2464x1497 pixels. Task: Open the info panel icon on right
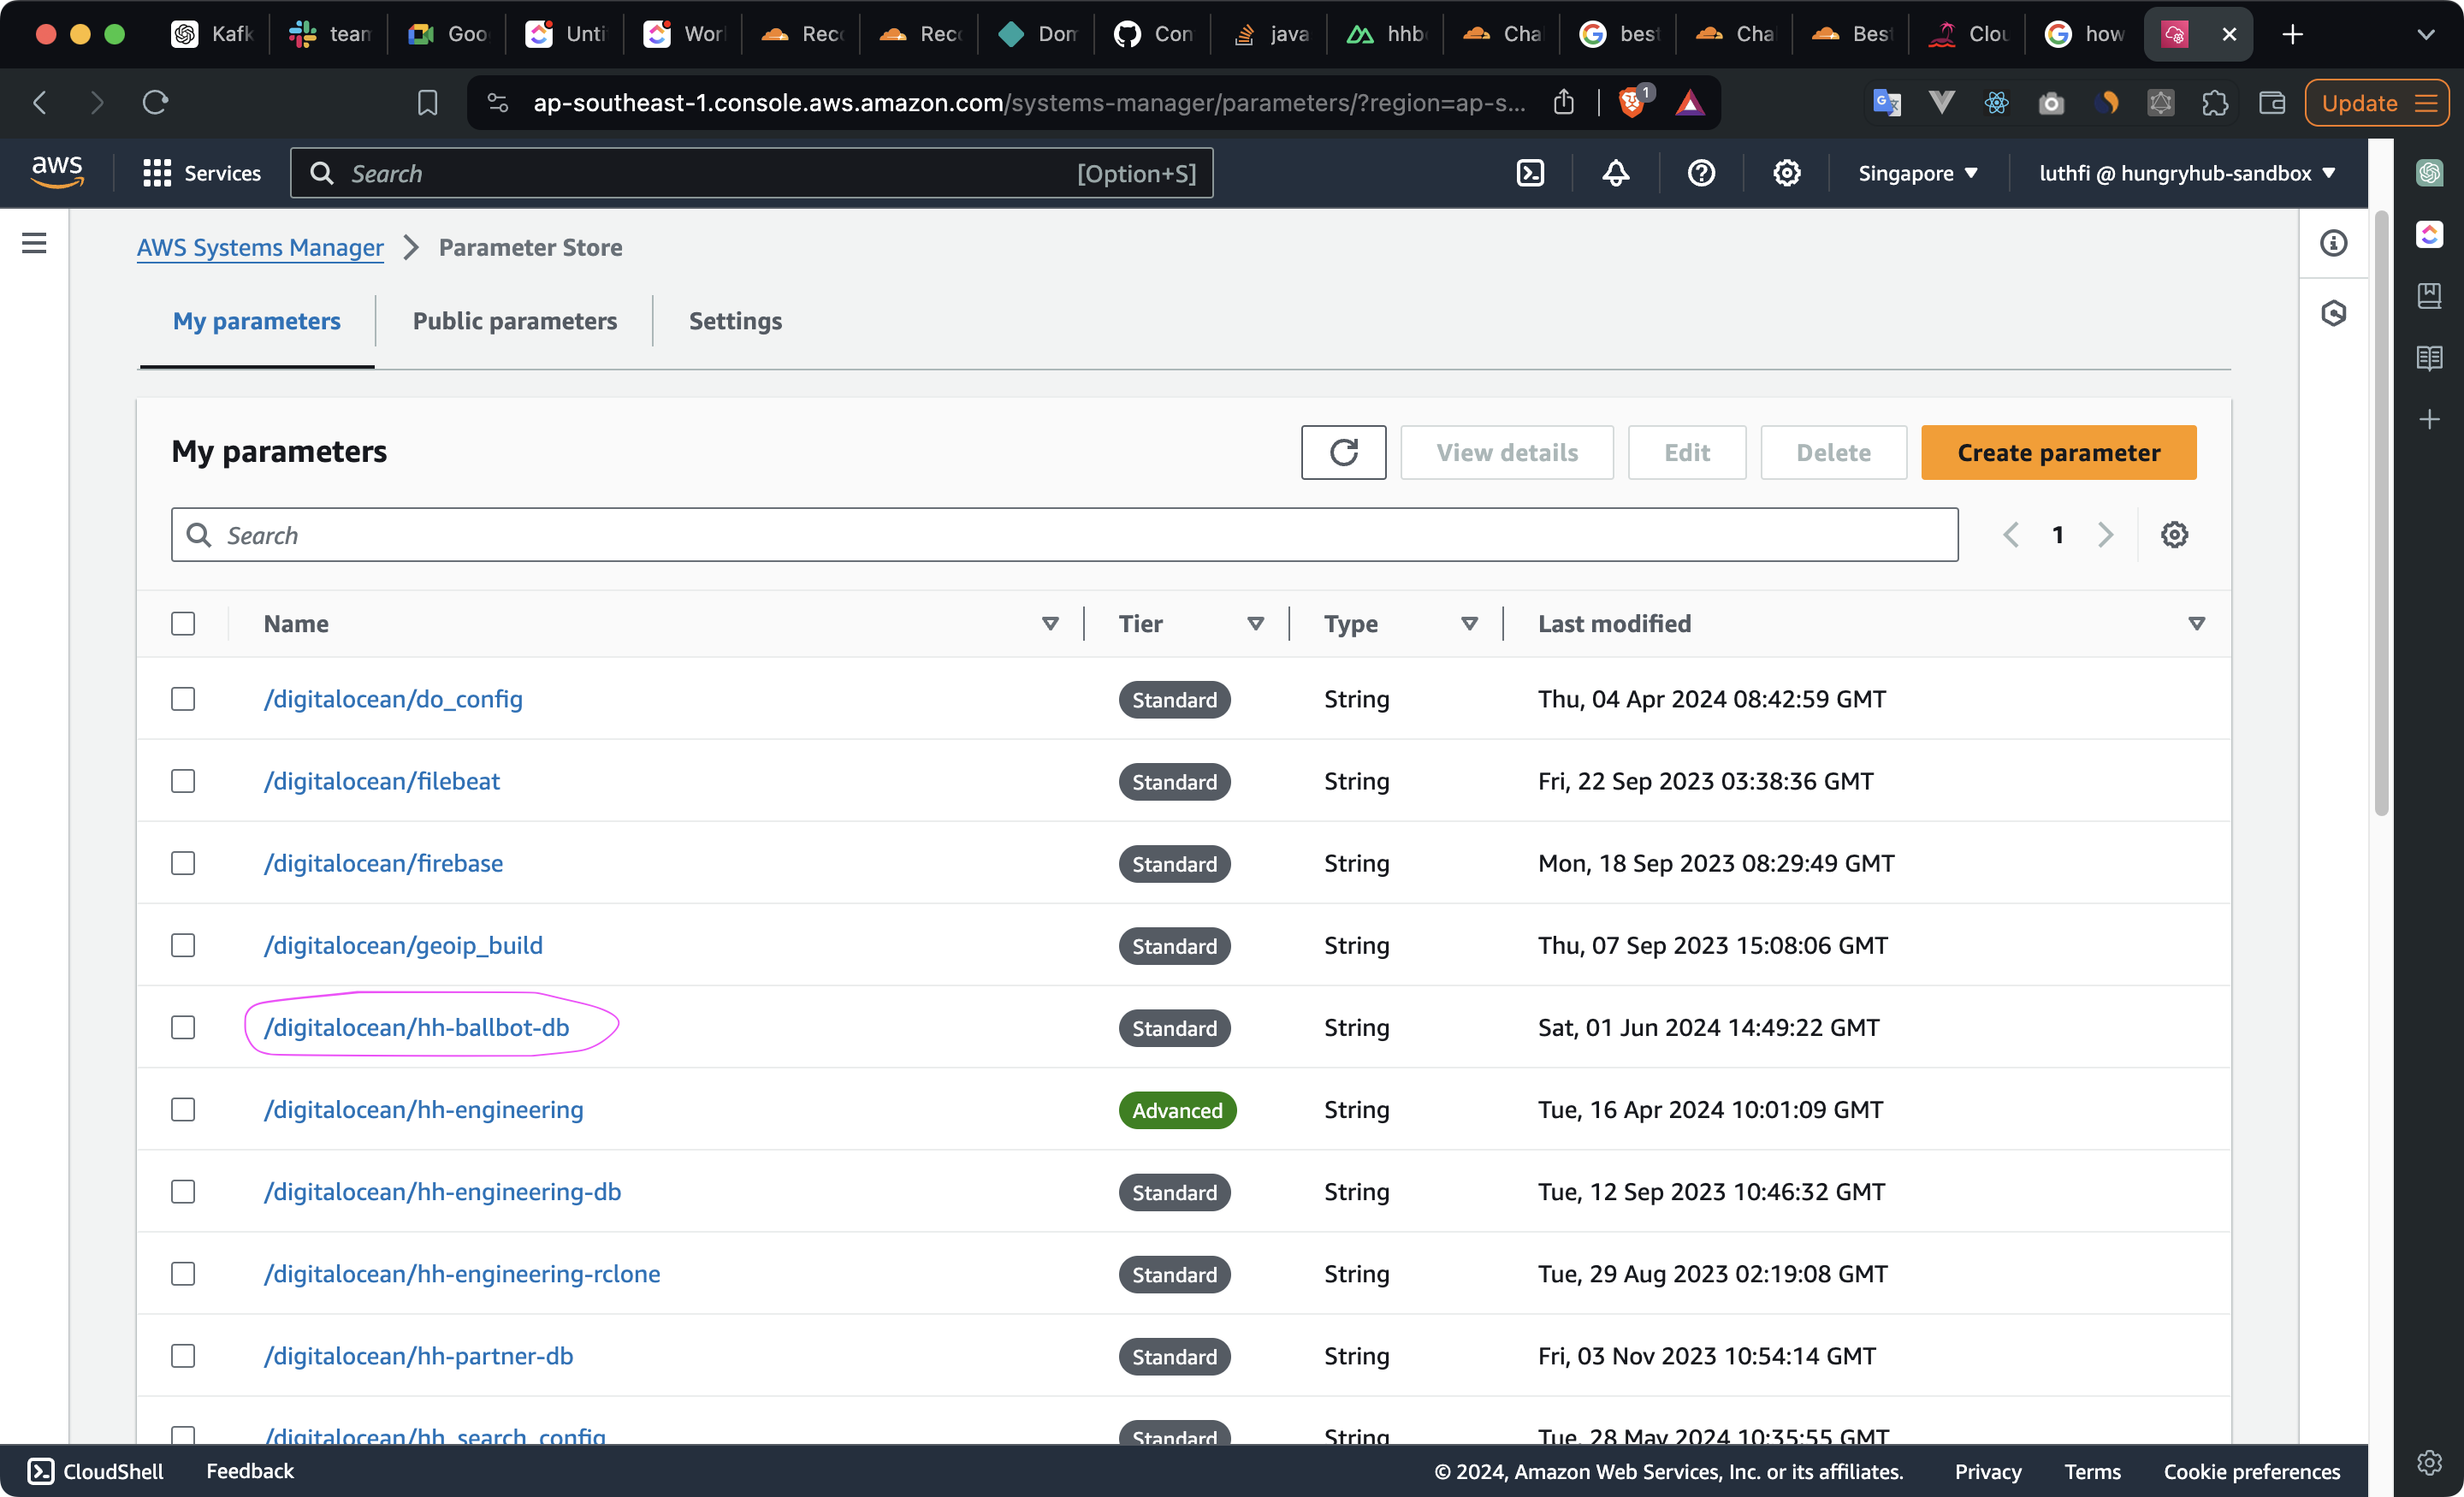[2333, 243]
